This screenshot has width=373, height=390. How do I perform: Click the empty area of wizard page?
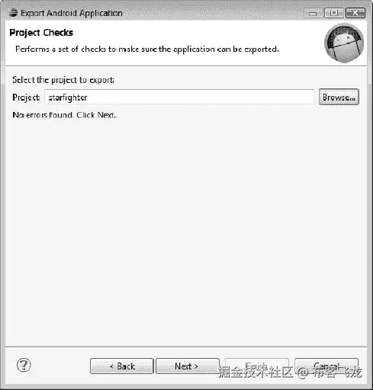[x=186, y=229]
